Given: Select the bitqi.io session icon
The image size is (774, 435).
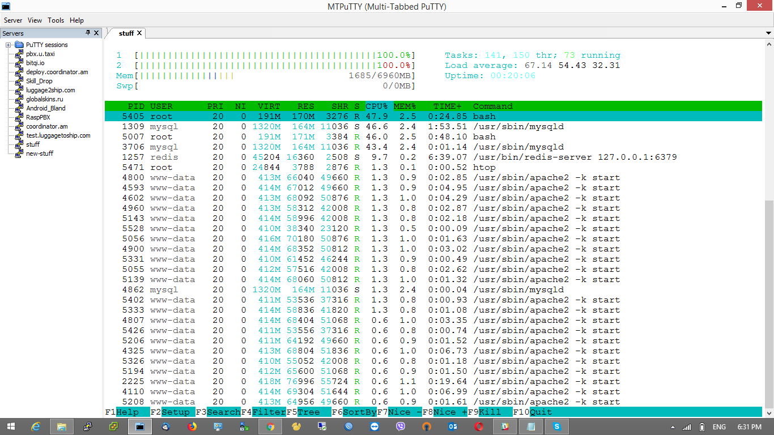Looking at the screenshot, I should [x=20, y=63].
